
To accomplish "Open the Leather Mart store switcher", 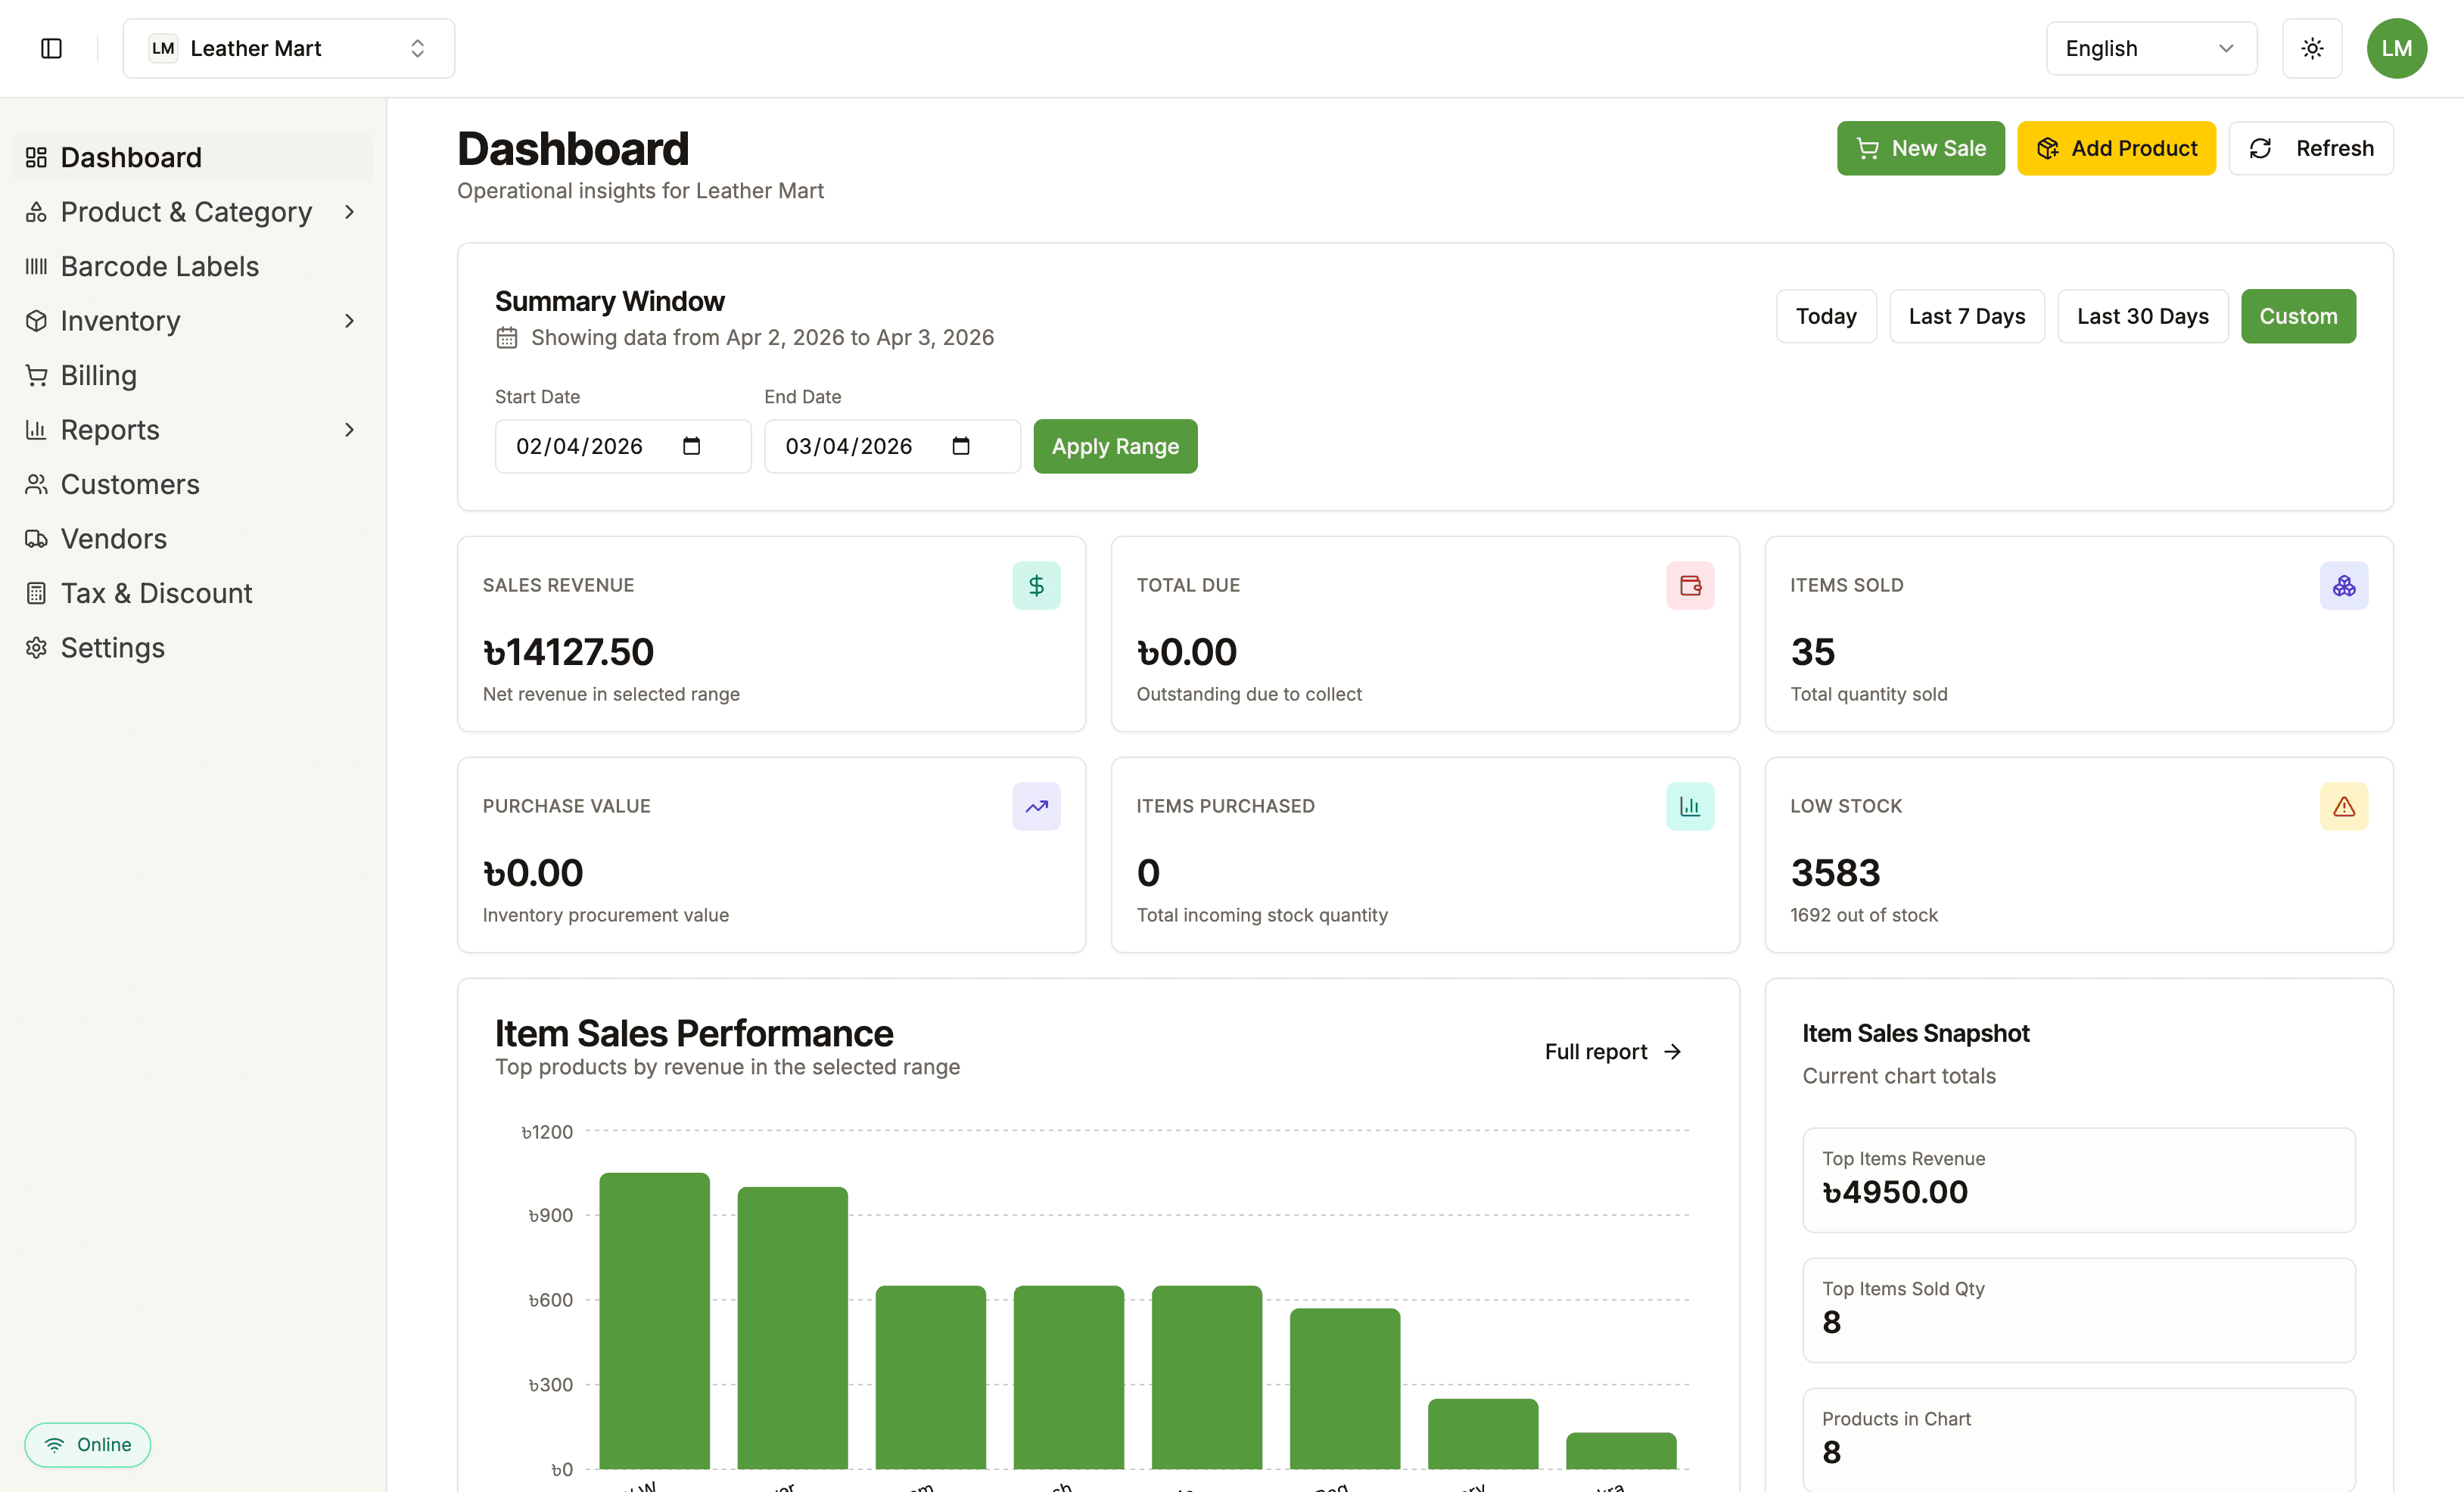I will tap(288, 47).
